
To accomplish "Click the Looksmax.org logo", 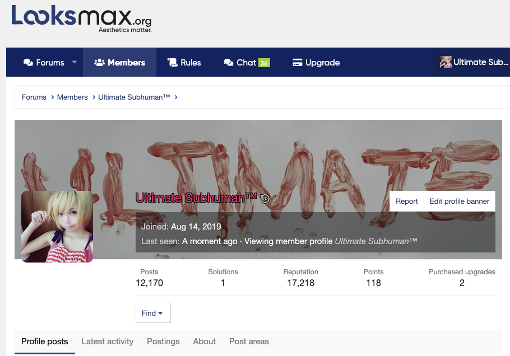I will point(82,18).
